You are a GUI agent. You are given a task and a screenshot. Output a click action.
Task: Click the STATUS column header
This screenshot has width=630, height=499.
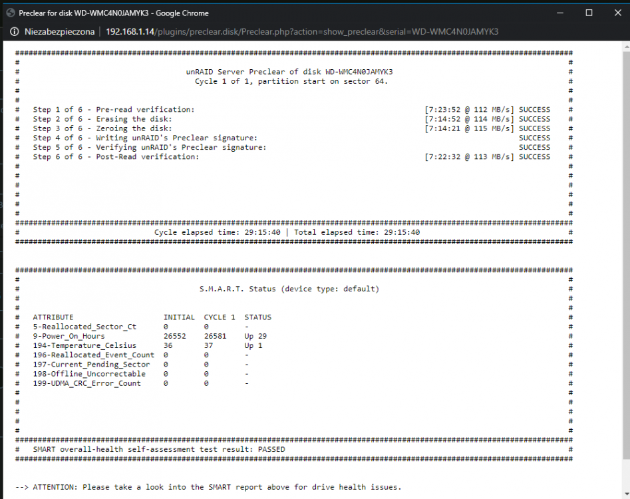click(x=258, y=317)
